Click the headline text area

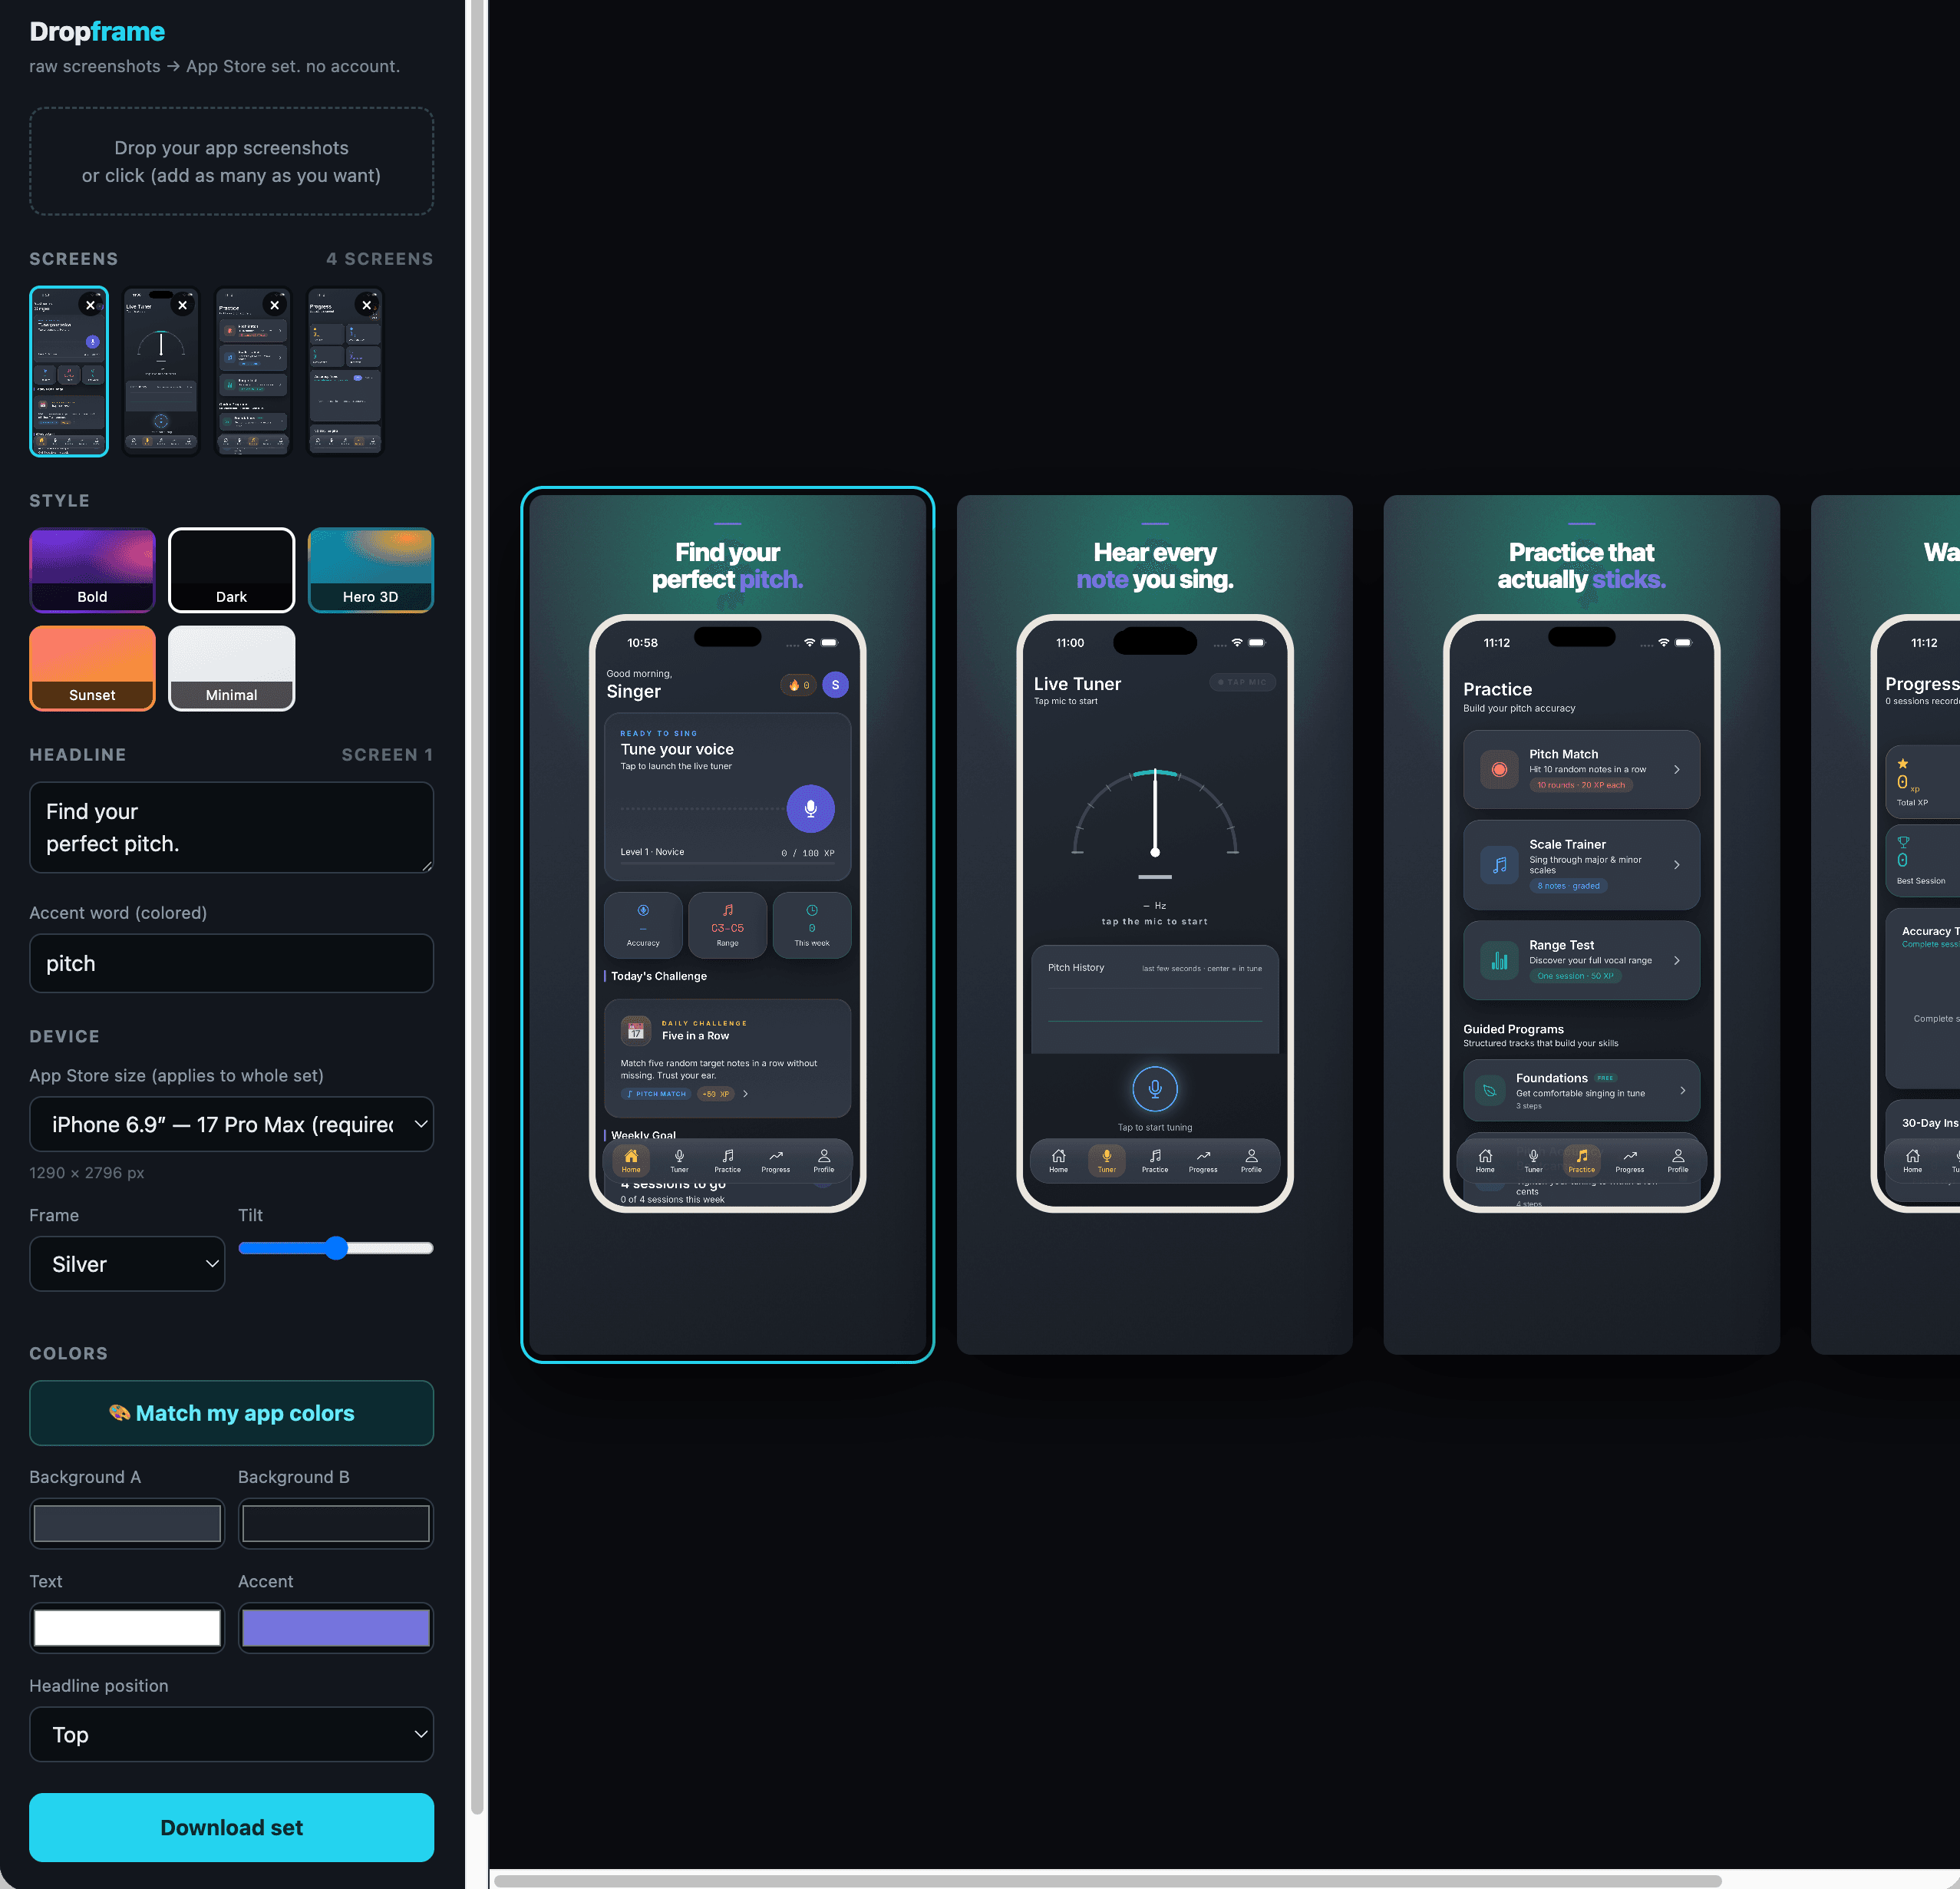[x=231, y=827]
